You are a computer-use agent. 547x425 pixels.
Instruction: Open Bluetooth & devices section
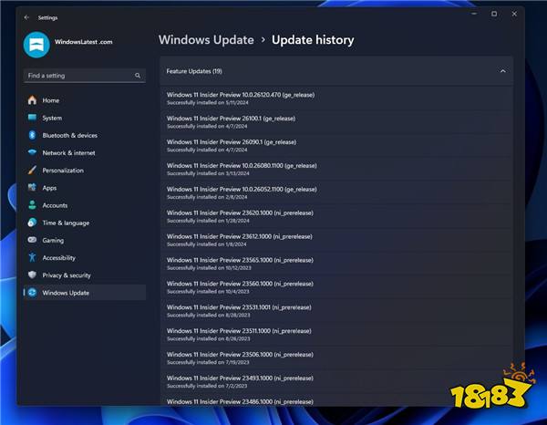point(85,135)
